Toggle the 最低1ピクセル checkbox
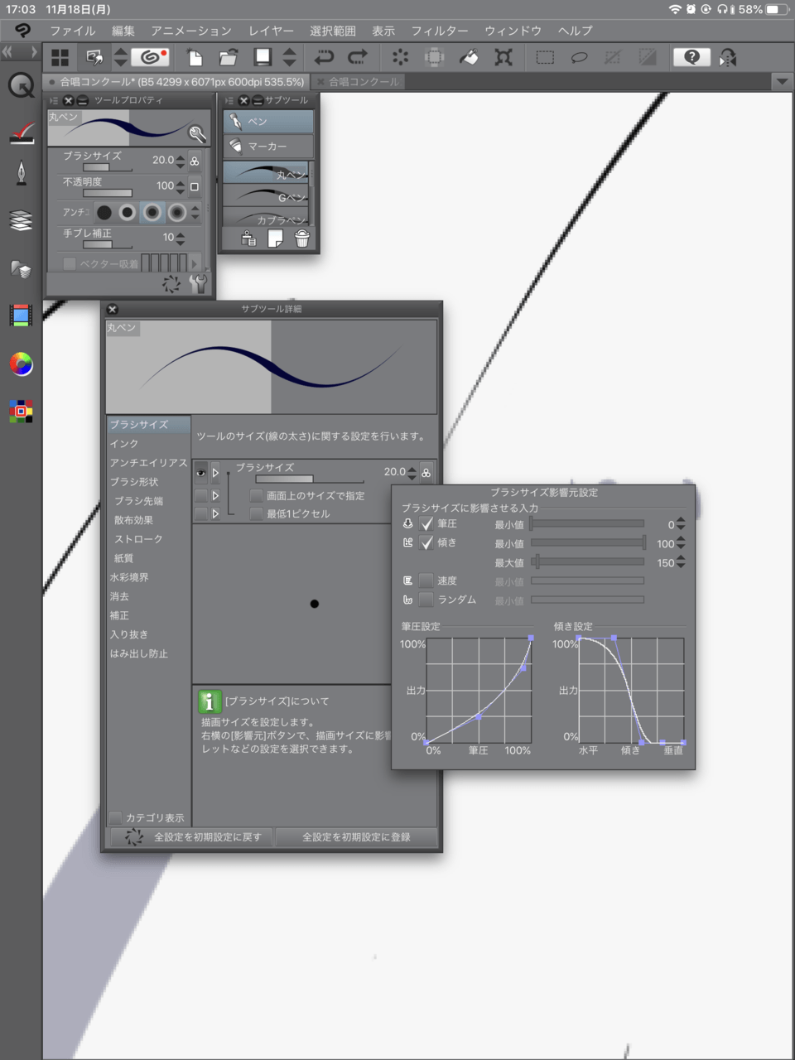795x1060 pixels. (x=257, y=513)
